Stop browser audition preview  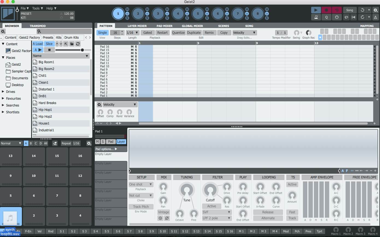(49, 50)
